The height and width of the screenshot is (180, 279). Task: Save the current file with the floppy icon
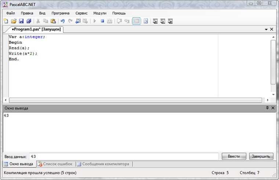click(21, 21)
